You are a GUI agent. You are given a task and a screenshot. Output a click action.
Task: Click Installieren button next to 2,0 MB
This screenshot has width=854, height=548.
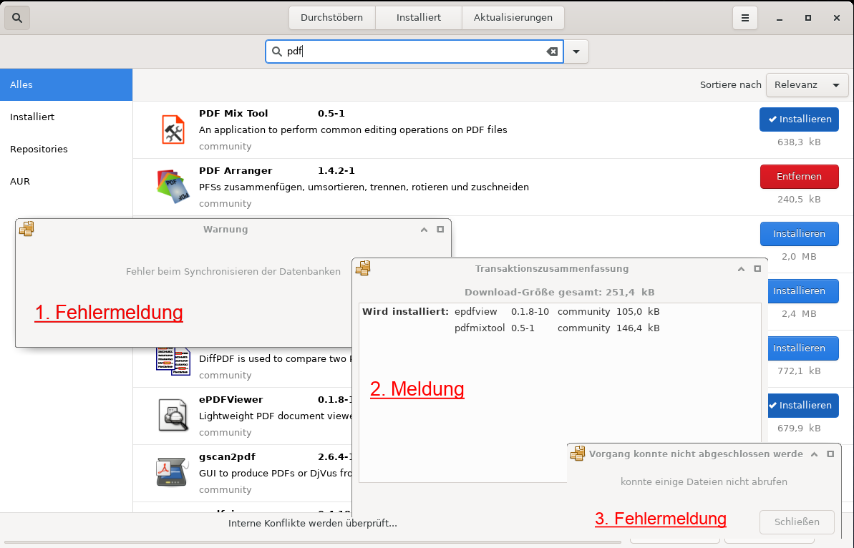799,233
